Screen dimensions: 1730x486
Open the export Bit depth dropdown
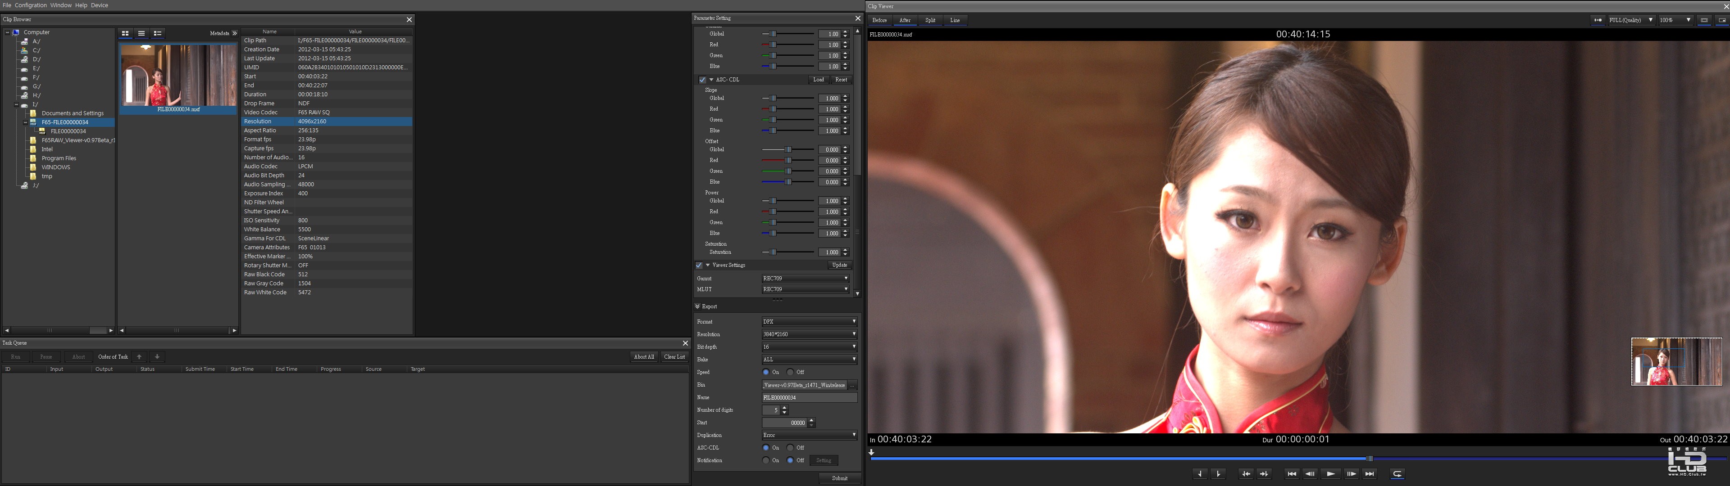click(809, 347)
